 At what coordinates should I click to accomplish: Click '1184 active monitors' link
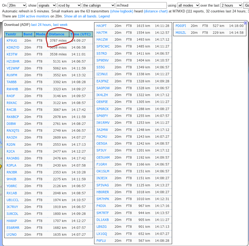(34, 16)
